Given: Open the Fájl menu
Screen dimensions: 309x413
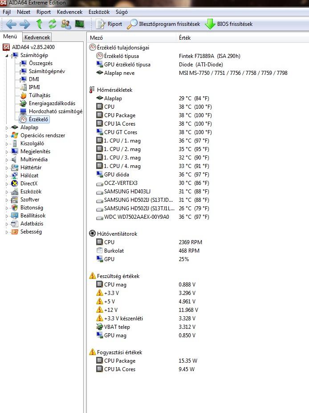Looking at the screenshot, I should 7,12.
